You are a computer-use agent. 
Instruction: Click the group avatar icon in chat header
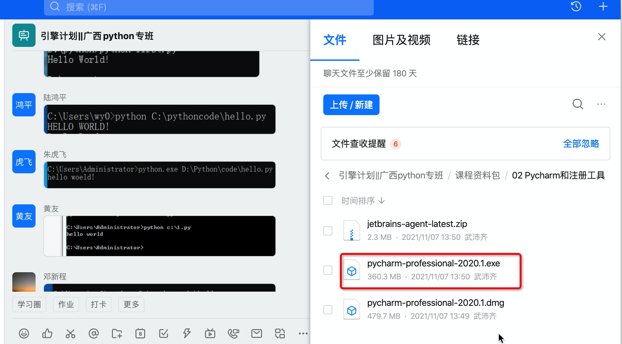pyautogui.click(x=24, y=35)
